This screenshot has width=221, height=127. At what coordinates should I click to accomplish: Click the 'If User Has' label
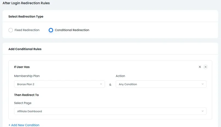[22, 67]
